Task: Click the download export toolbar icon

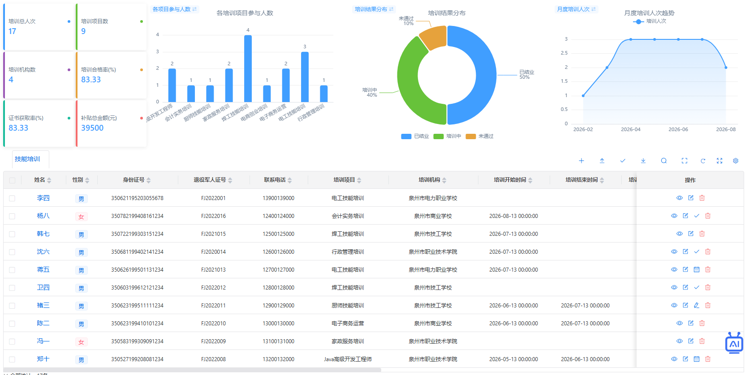Action: [643, 161]
